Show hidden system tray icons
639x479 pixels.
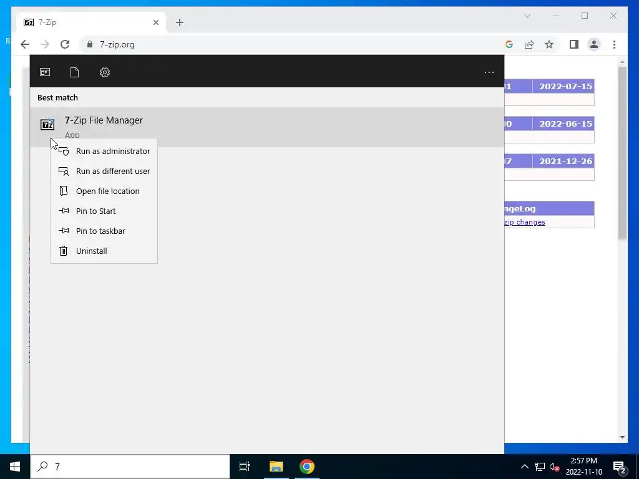pos(524,467)
